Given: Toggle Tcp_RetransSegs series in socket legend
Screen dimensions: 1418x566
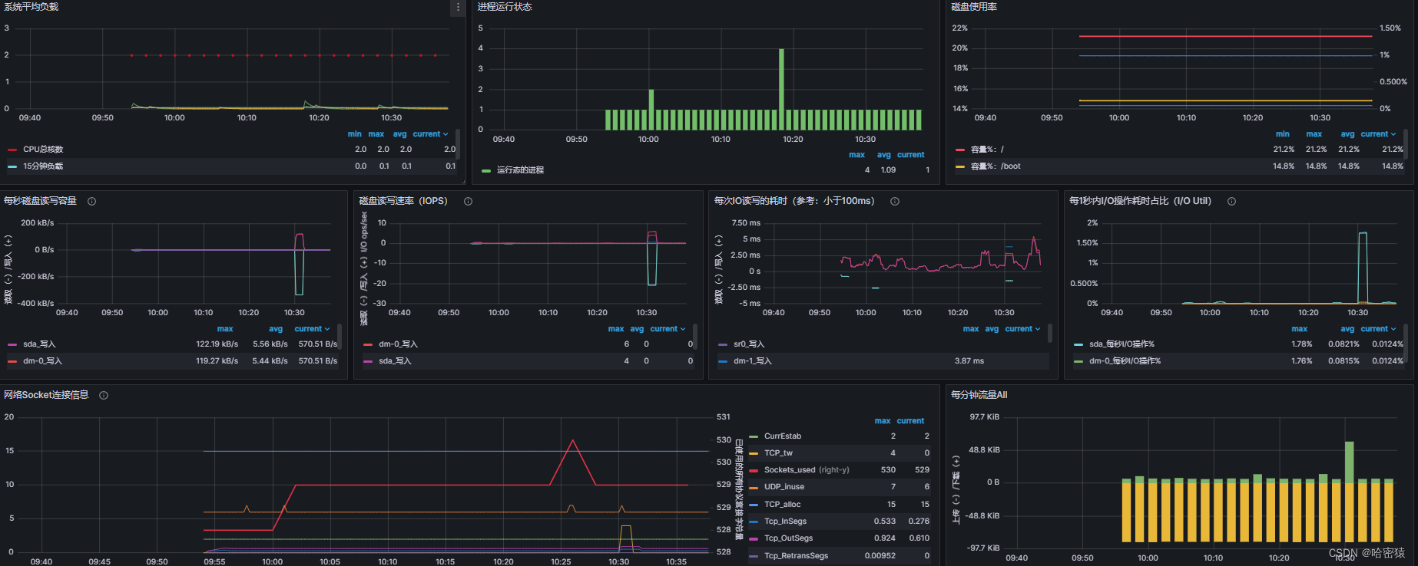Looking at the screenshot, I should [x=796, y=556].
